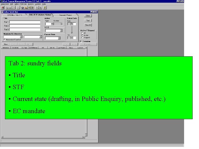
Task: Click the yellow help toolbar icon
Action: click(x=45, y=8)
